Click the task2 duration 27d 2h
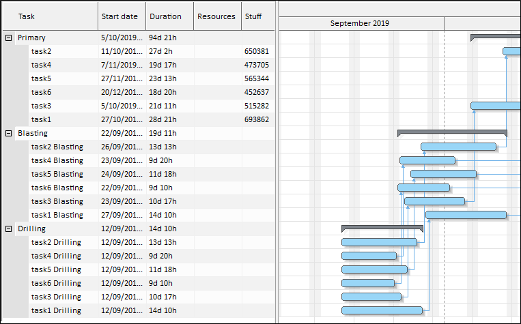 click(x=160, y=51)
